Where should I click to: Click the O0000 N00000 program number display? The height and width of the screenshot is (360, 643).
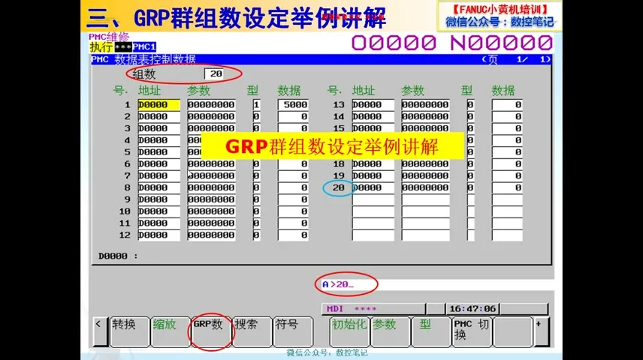click(x=452, y=43)
